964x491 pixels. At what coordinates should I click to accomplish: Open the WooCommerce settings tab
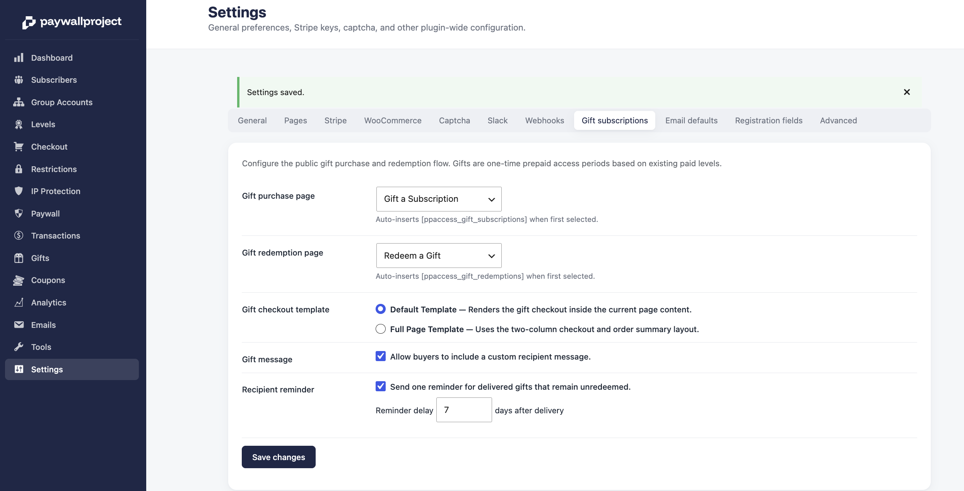pyautogui.click(x=393, y=120)
